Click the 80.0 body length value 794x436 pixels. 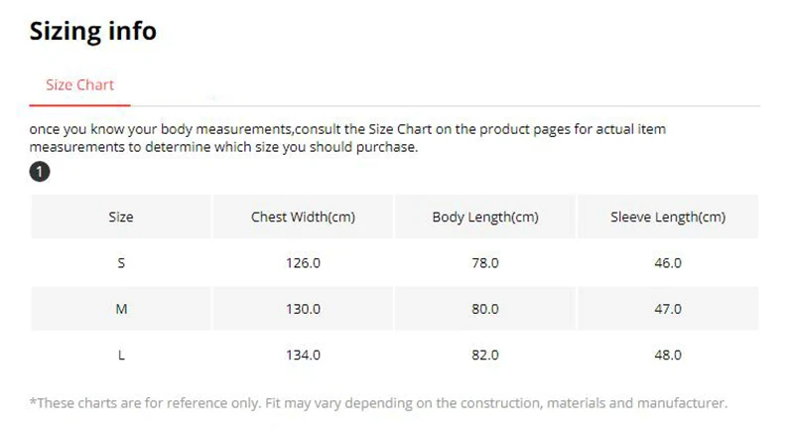(x=485, y=309)
